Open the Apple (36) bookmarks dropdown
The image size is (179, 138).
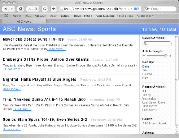145,16
